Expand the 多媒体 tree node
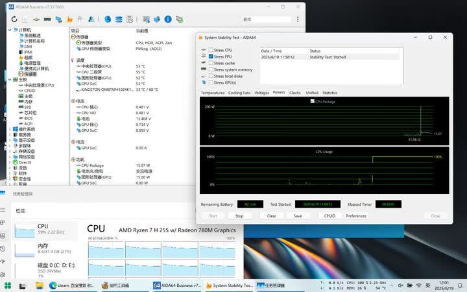The width and height of the screenshot is (467, 292). [x=10, y=146]
